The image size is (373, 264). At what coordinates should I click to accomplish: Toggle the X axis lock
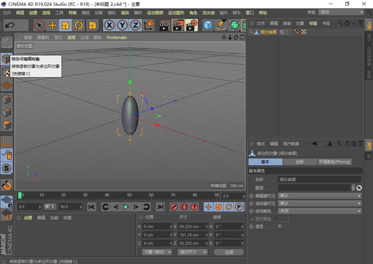109,25
